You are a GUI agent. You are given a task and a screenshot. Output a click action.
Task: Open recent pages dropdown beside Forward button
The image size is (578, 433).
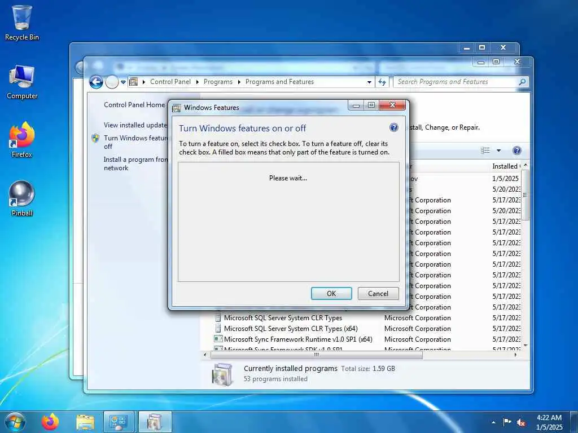(123, 82)
